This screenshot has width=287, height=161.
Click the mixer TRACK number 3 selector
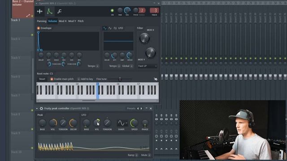[154, 10]
